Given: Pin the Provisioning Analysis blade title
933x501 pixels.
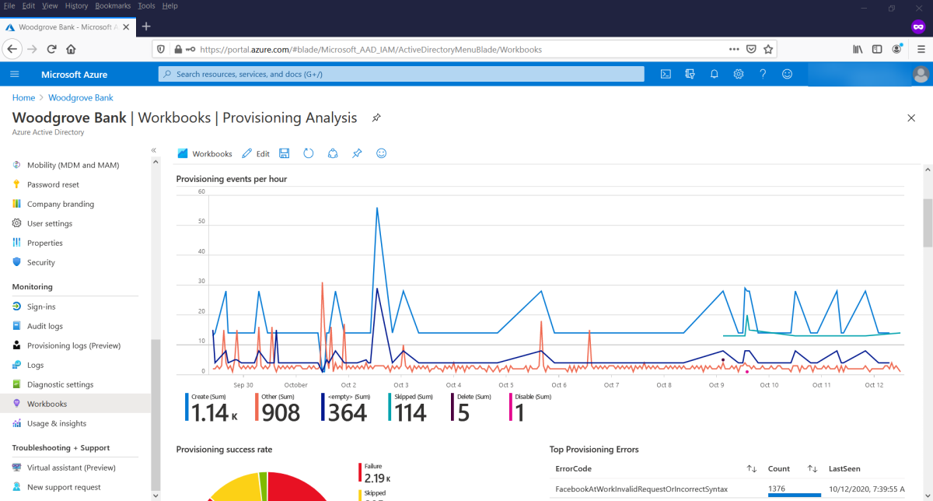Looking at the screenshot, I should (x=376, y=118).
